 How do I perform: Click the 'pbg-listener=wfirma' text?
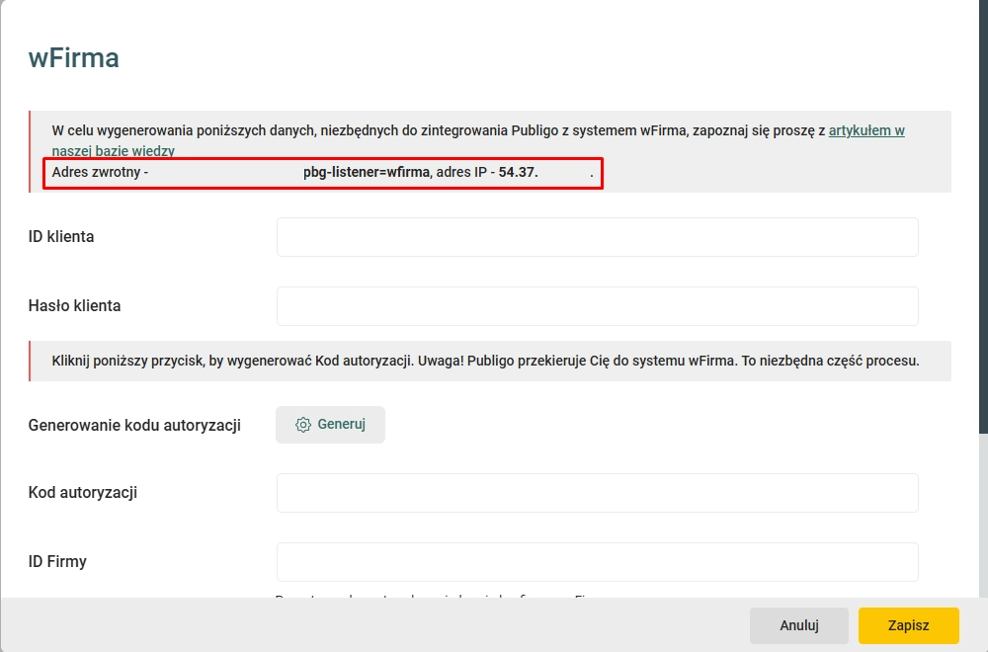click(x=367, y=172)
